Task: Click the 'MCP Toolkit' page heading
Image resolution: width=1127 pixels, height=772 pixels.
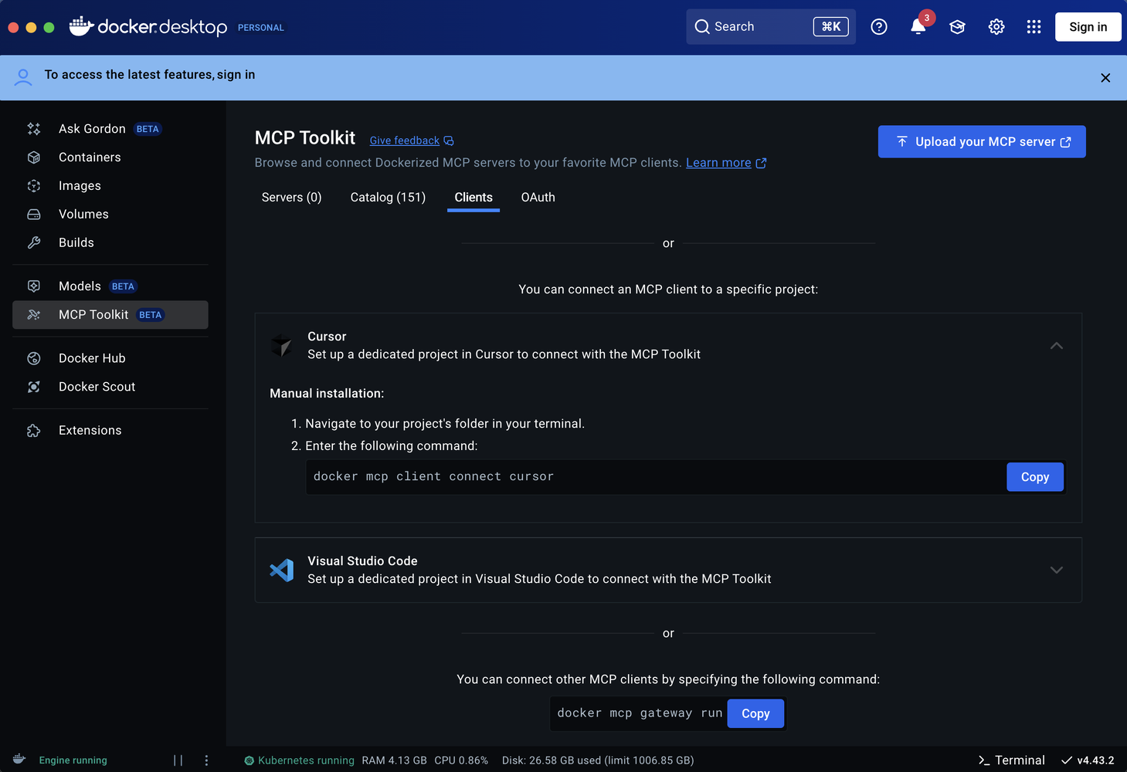Action: [x=305, y=138]
